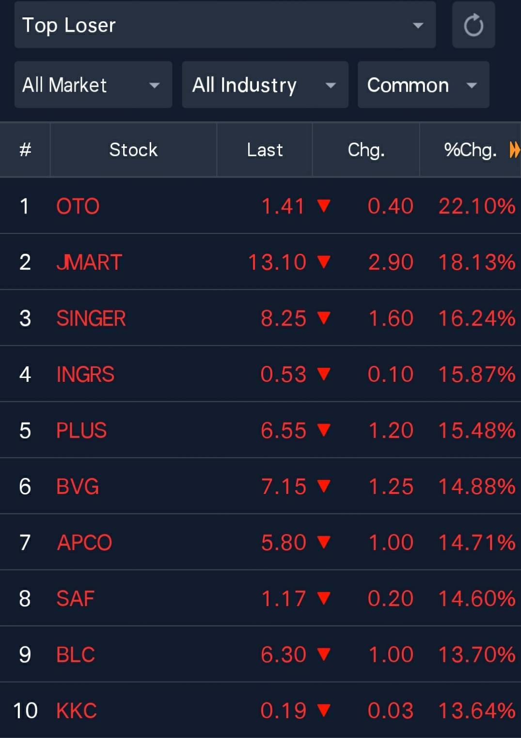Open the INGRS stock symbol
The image size is (521, 738).
click(85, 374)
